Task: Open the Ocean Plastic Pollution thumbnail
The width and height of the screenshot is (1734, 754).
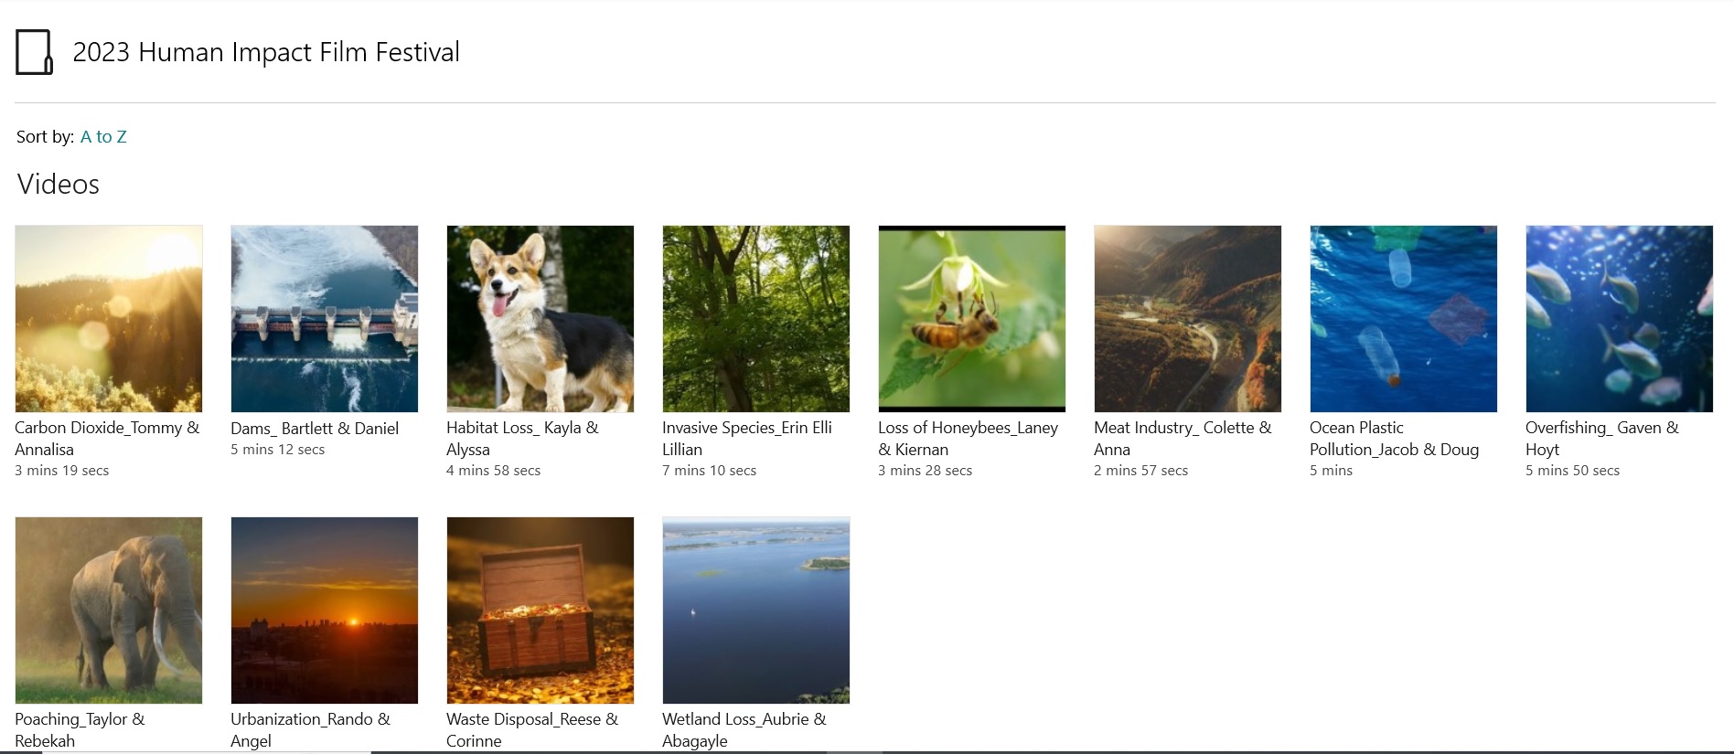Action: tap(1404, 319)
